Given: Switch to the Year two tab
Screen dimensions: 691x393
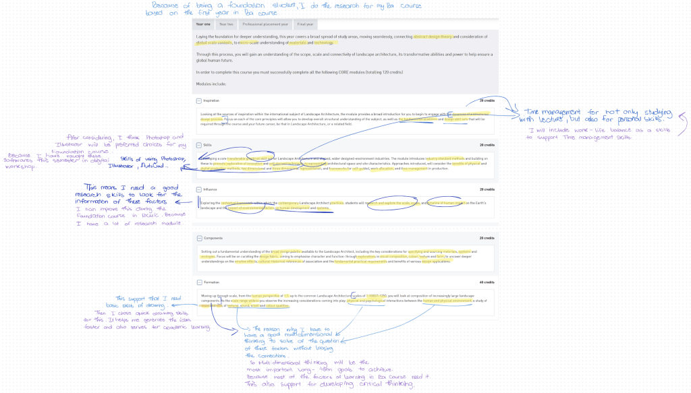Looking at the screenshot, I should (225, 24).
